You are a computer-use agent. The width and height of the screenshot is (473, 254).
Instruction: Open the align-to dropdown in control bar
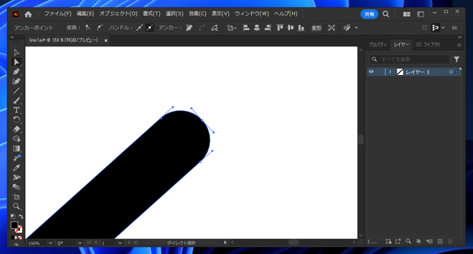[232, 28]
